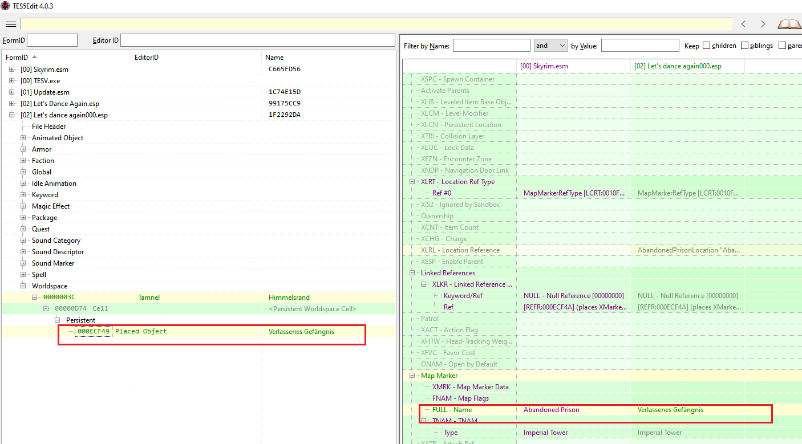Select the Ownership row
802x444 pixels.
437,216
